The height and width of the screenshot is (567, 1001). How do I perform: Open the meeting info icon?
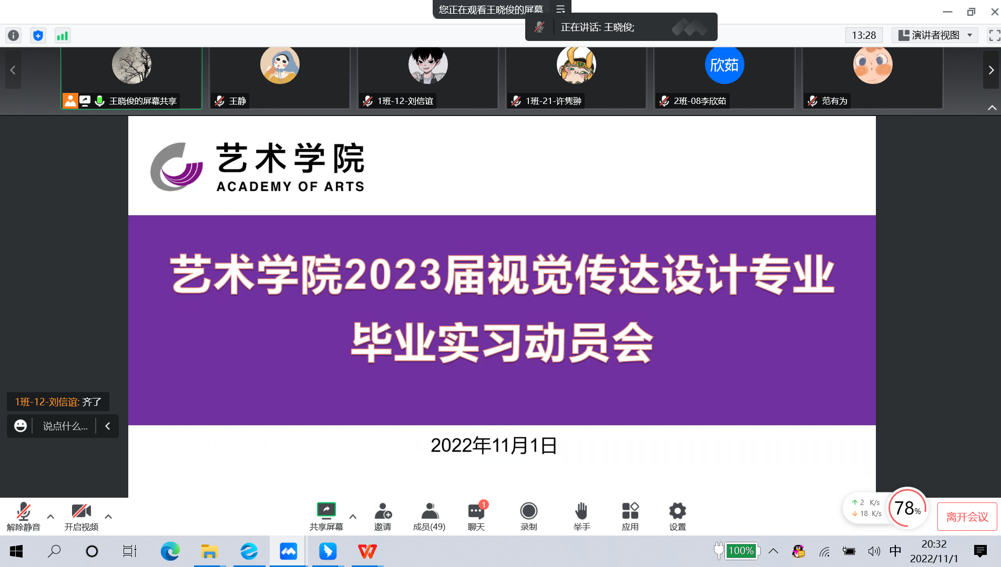13,36
